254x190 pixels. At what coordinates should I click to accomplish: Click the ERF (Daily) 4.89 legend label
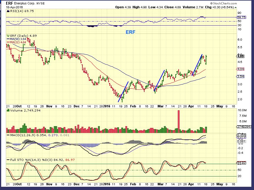[23, 36]
